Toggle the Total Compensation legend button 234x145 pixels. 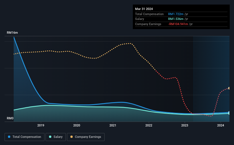[25, 137]
